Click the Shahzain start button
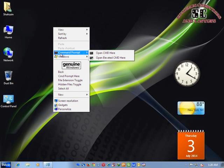Viewport: 224px width, 168px height. [x=6, y=165]
